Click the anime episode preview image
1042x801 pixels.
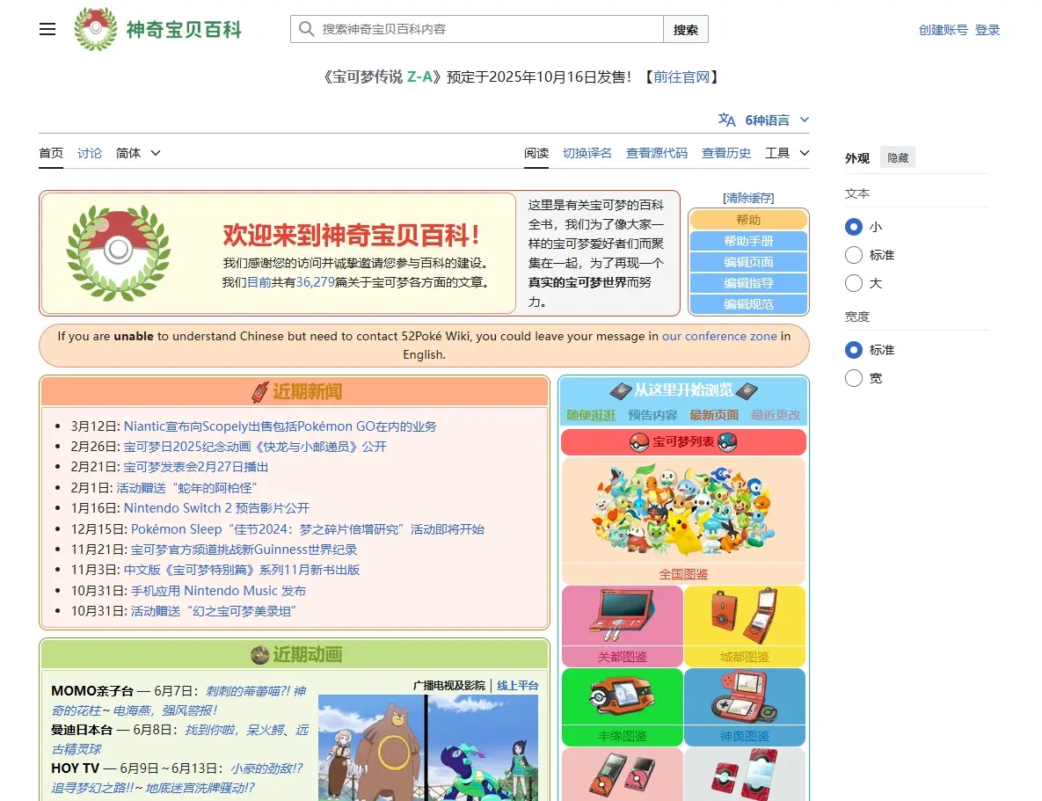tap(428, 748)
